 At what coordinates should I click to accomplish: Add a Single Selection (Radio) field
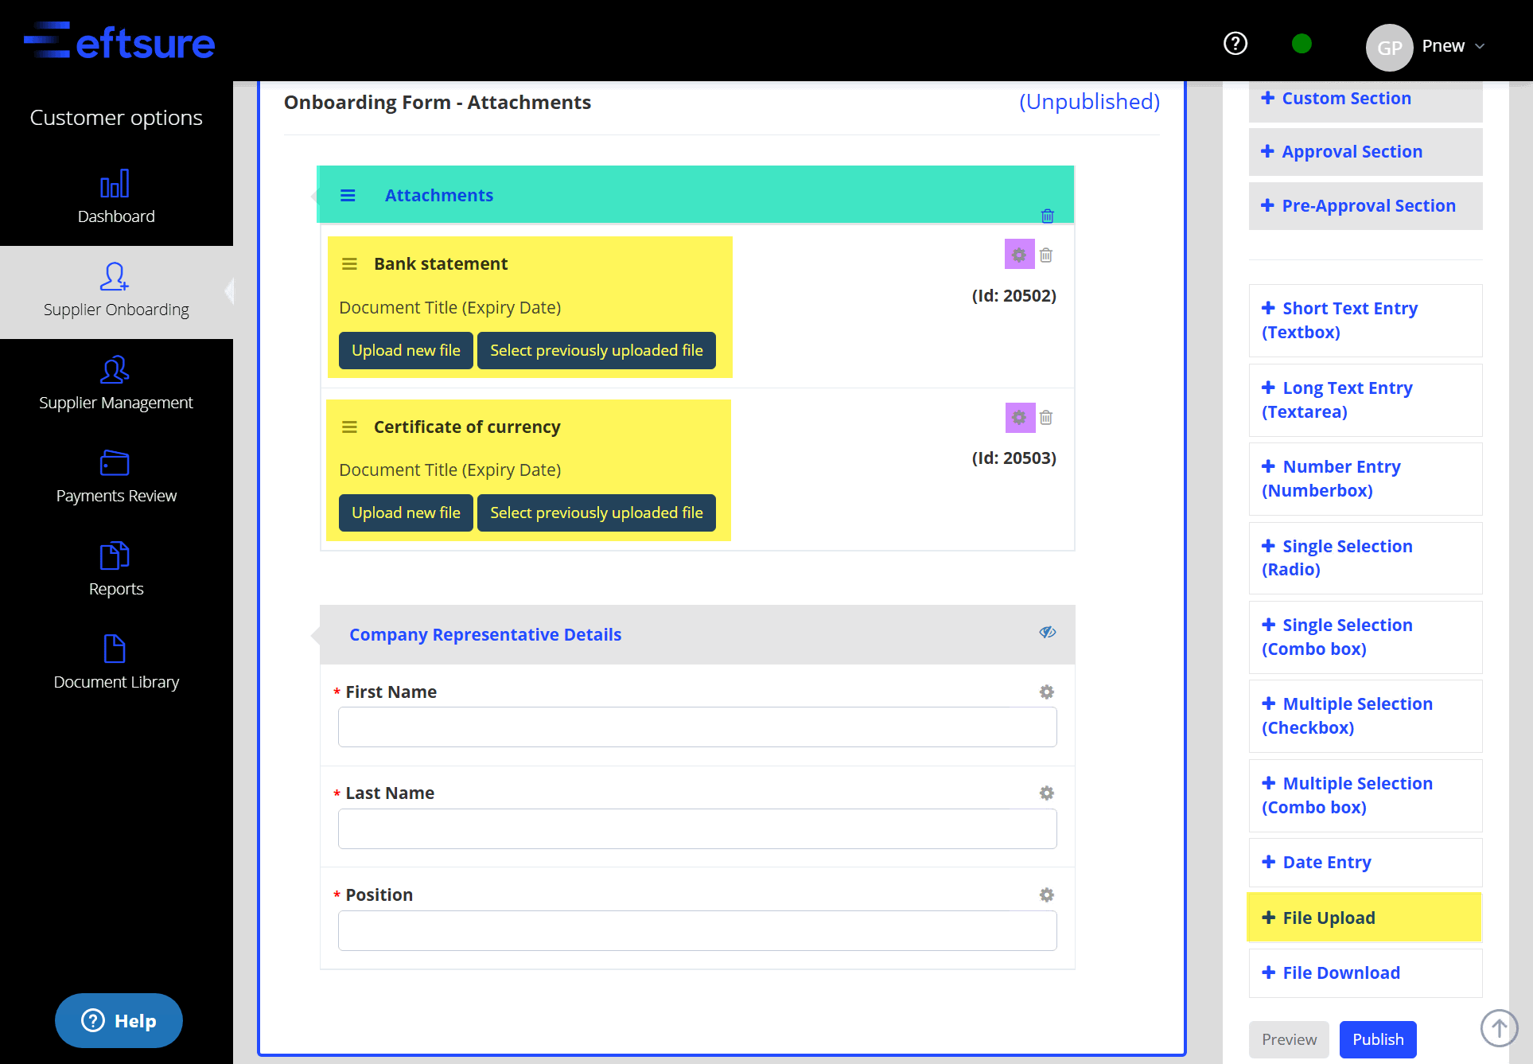(1366, 558)
